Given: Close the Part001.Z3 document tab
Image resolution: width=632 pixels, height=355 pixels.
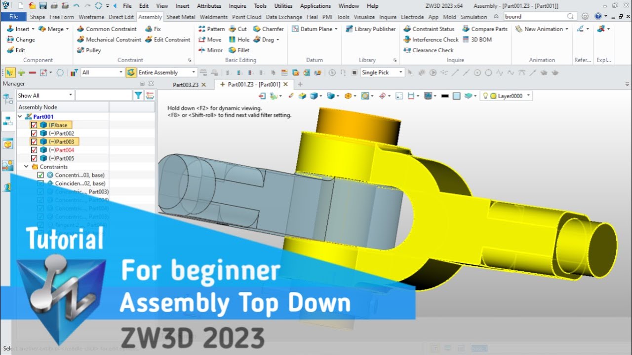Looking at the screenshot, I should point(285,84).
